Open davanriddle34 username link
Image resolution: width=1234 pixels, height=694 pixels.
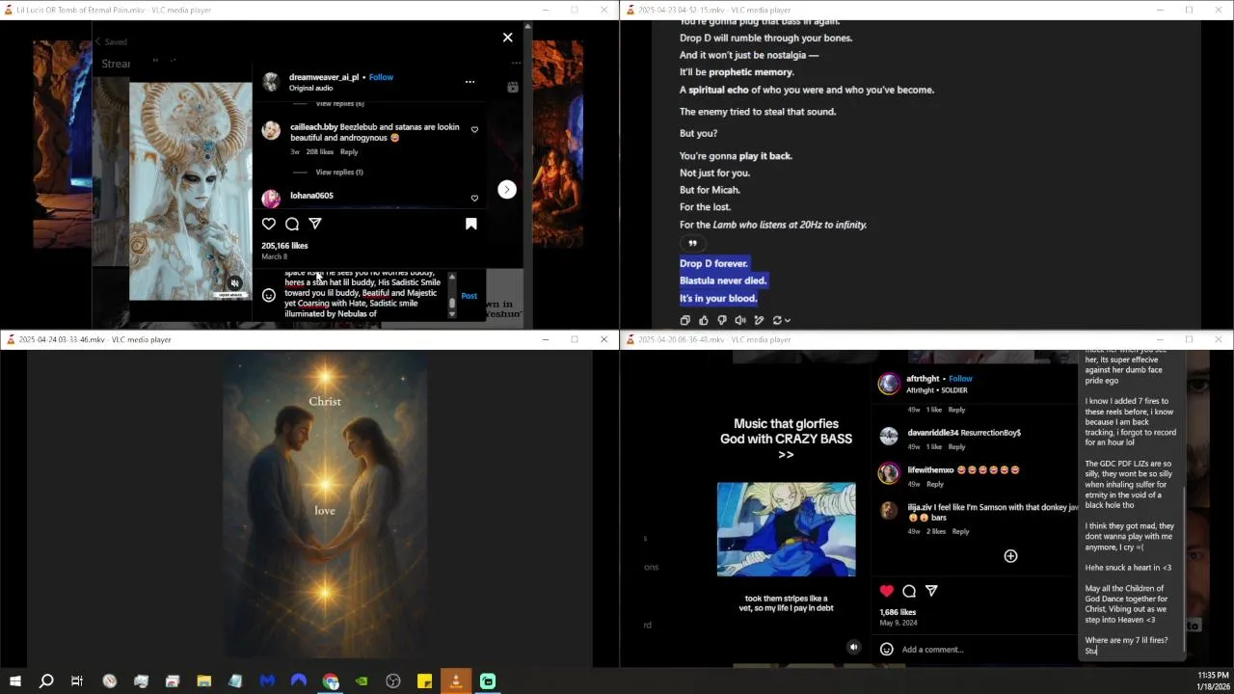[935, 433]
